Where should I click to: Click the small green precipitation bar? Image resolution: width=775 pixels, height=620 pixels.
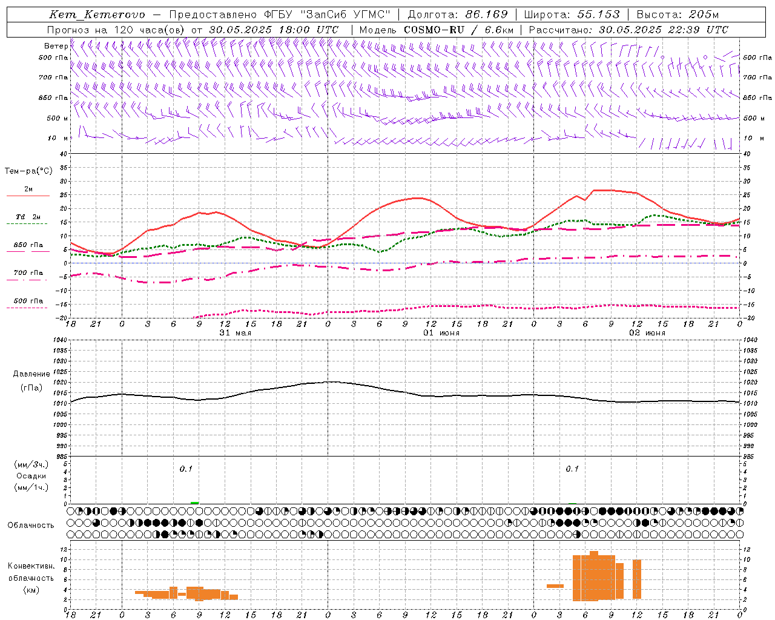[194, 503]
